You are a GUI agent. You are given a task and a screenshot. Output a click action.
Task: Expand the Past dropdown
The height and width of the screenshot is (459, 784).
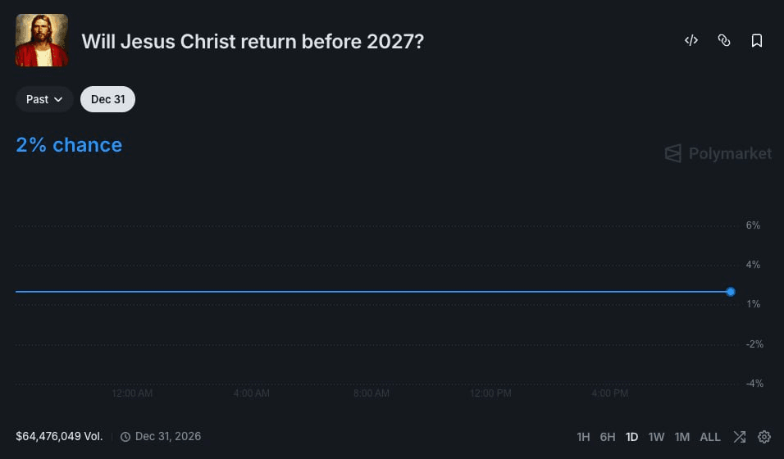(x=44, y=99)
